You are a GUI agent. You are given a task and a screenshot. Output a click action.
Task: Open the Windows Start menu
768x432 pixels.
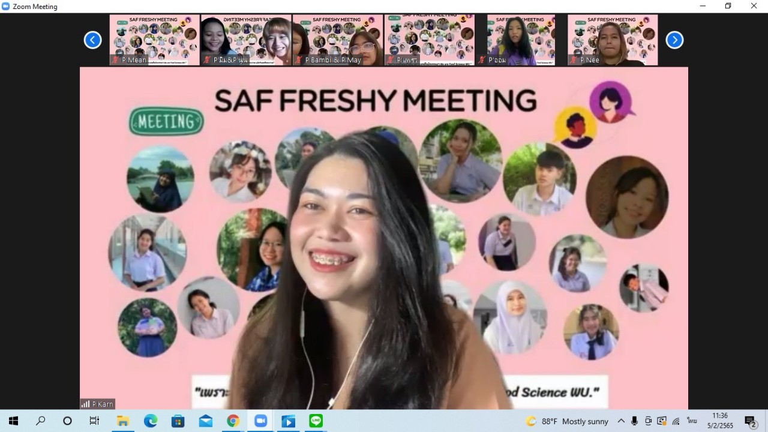[13, 421]
